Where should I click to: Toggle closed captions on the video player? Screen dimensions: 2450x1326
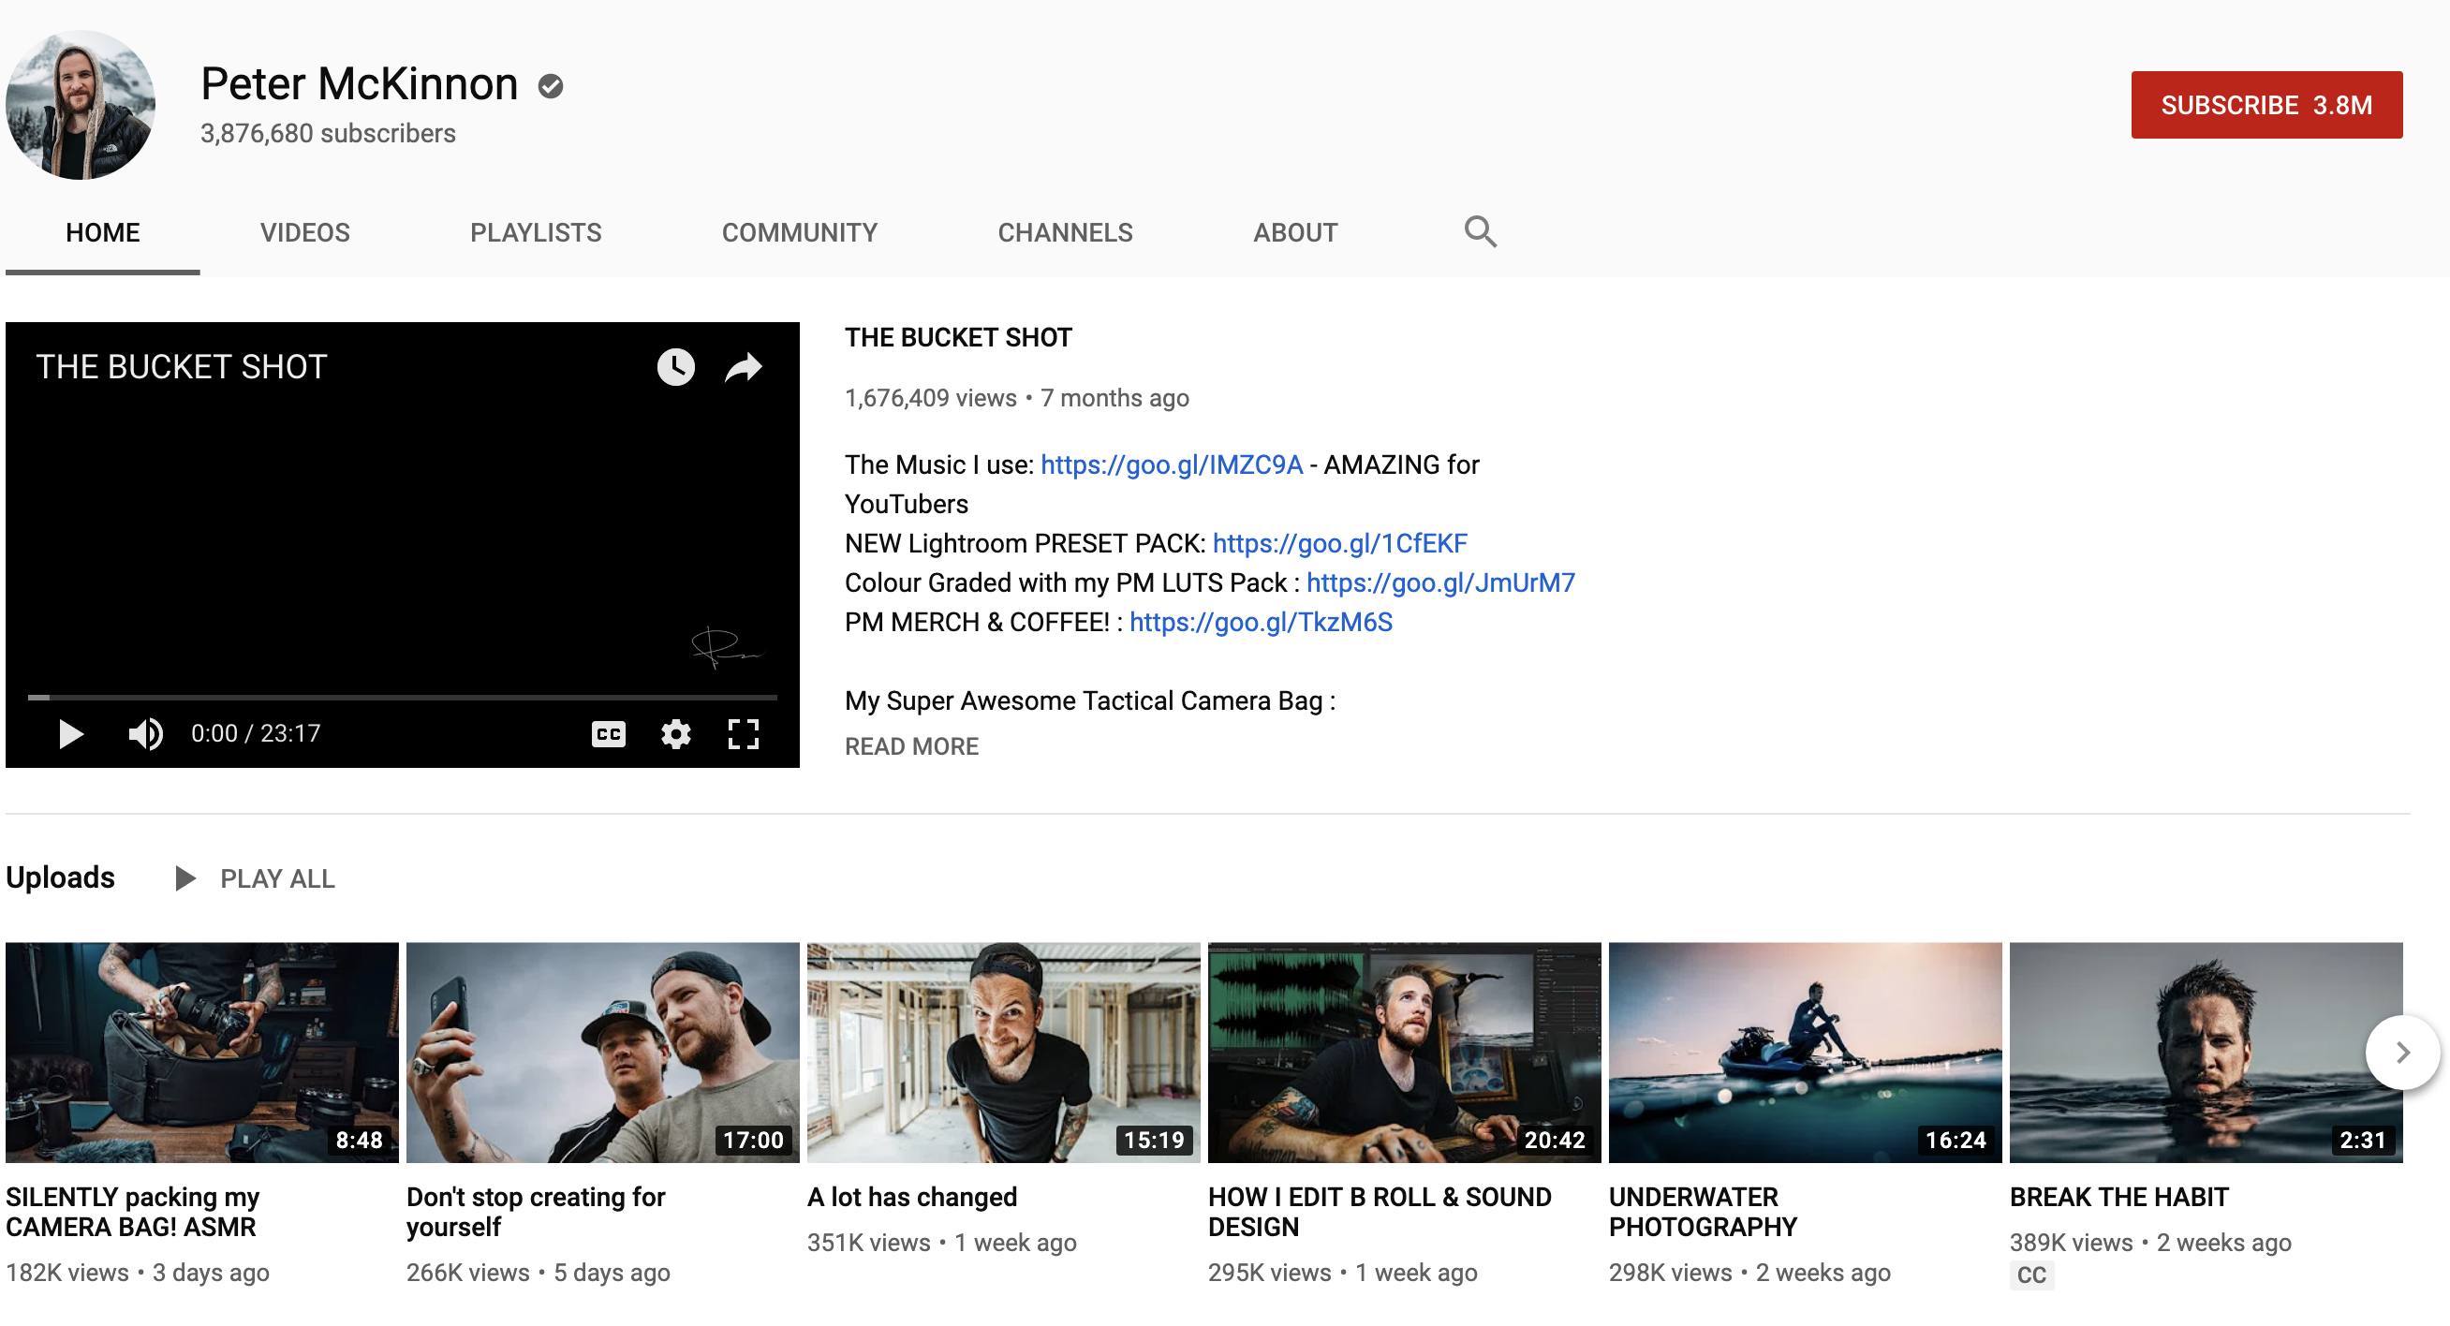(x=609, y=734)
